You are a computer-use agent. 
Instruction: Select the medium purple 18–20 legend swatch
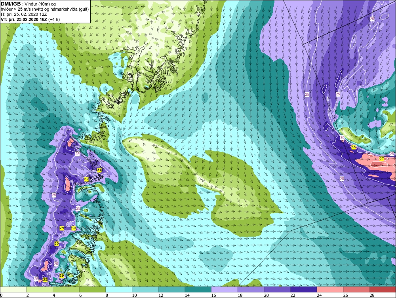251,289
